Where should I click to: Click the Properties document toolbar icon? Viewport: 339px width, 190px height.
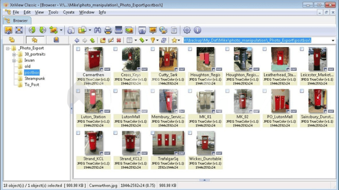point(71,30)
